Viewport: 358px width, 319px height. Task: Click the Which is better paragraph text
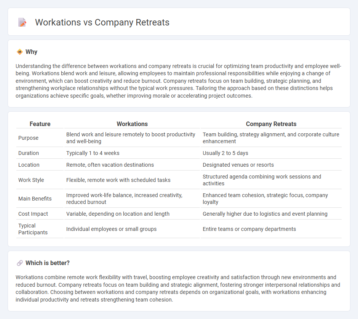pos(178,289)
